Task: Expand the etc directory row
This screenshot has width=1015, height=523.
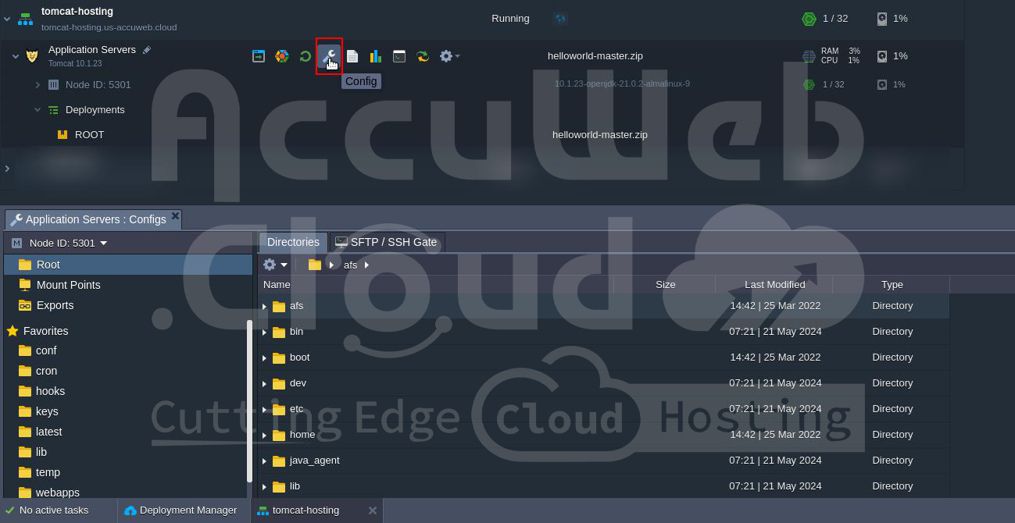Action: [x=265, y=409]
